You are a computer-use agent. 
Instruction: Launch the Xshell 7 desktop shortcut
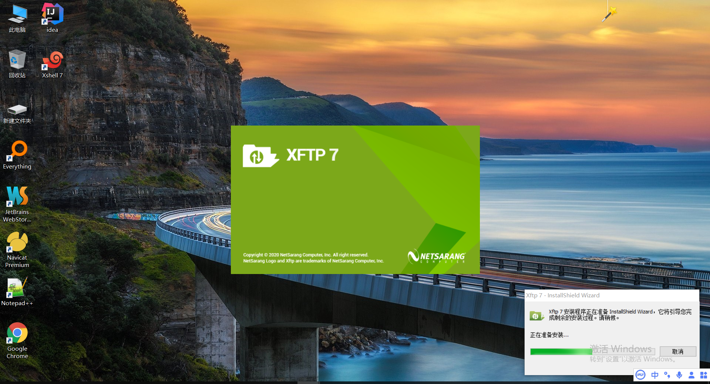point(52,64)
